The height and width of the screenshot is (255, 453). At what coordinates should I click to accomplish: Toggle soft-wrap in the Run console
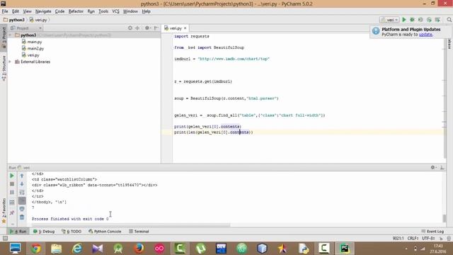pyautogui.click(x=22, y=192)
